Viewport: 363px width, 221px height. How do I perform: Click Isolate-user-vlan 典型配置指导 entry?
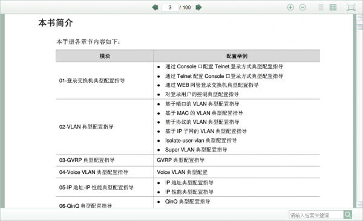(201, 141)
